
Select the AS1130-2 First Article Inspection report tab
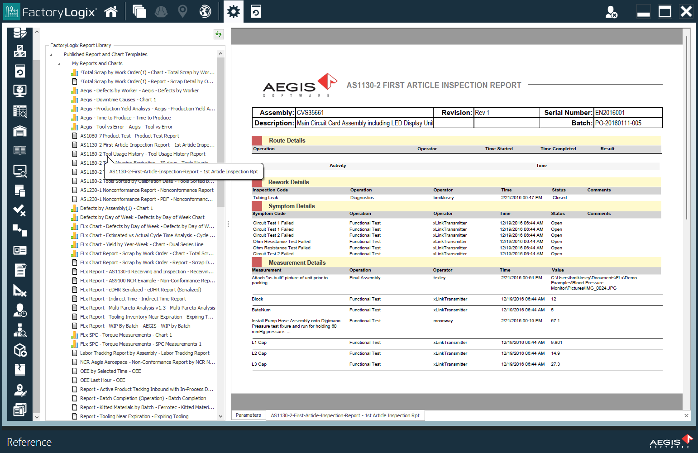(x=345, y=415)
